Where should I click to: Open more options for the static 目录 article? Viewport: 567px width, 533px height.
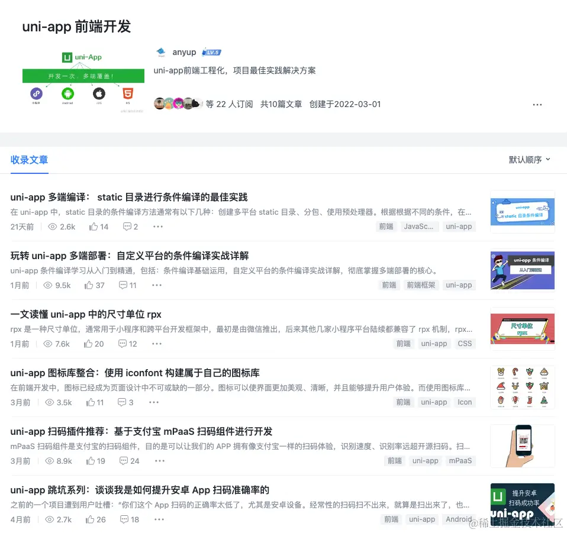tap(158, 227)
